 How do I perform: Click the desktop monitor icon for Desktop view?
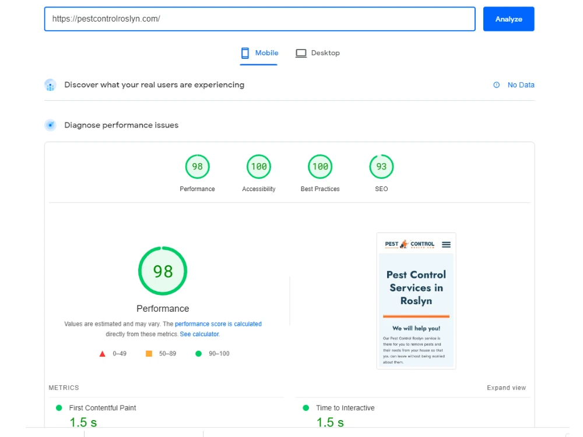pos(301,52)
